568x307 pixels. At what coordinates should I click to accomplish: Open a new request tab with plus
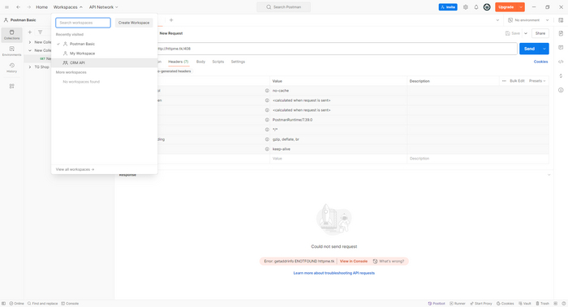point(171,20)
